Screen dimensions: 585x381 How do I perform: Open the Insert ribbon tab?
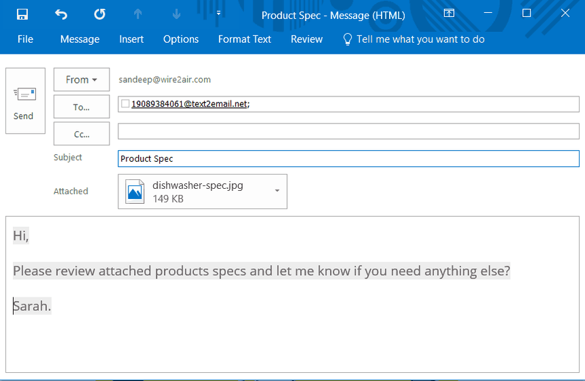131,39
